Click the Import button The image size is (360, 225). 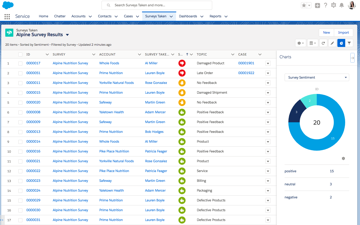pos(343,33)
